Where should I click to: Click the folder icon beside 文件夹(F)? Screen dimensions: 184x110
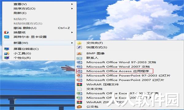(x=79, y=43)
